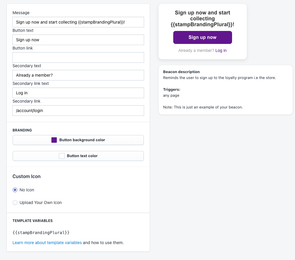295x260 pixels.
Task: Follow the Log in link in preview
Action: coord(221,50)
